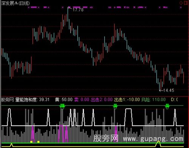This screenshot has height=148, width=189.
Task: Select the 出击1: -10.00 indicator label
Action: 127,100
